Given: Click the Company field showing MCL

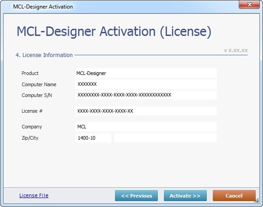Looking at the screenshot, I should click(146, 127).
